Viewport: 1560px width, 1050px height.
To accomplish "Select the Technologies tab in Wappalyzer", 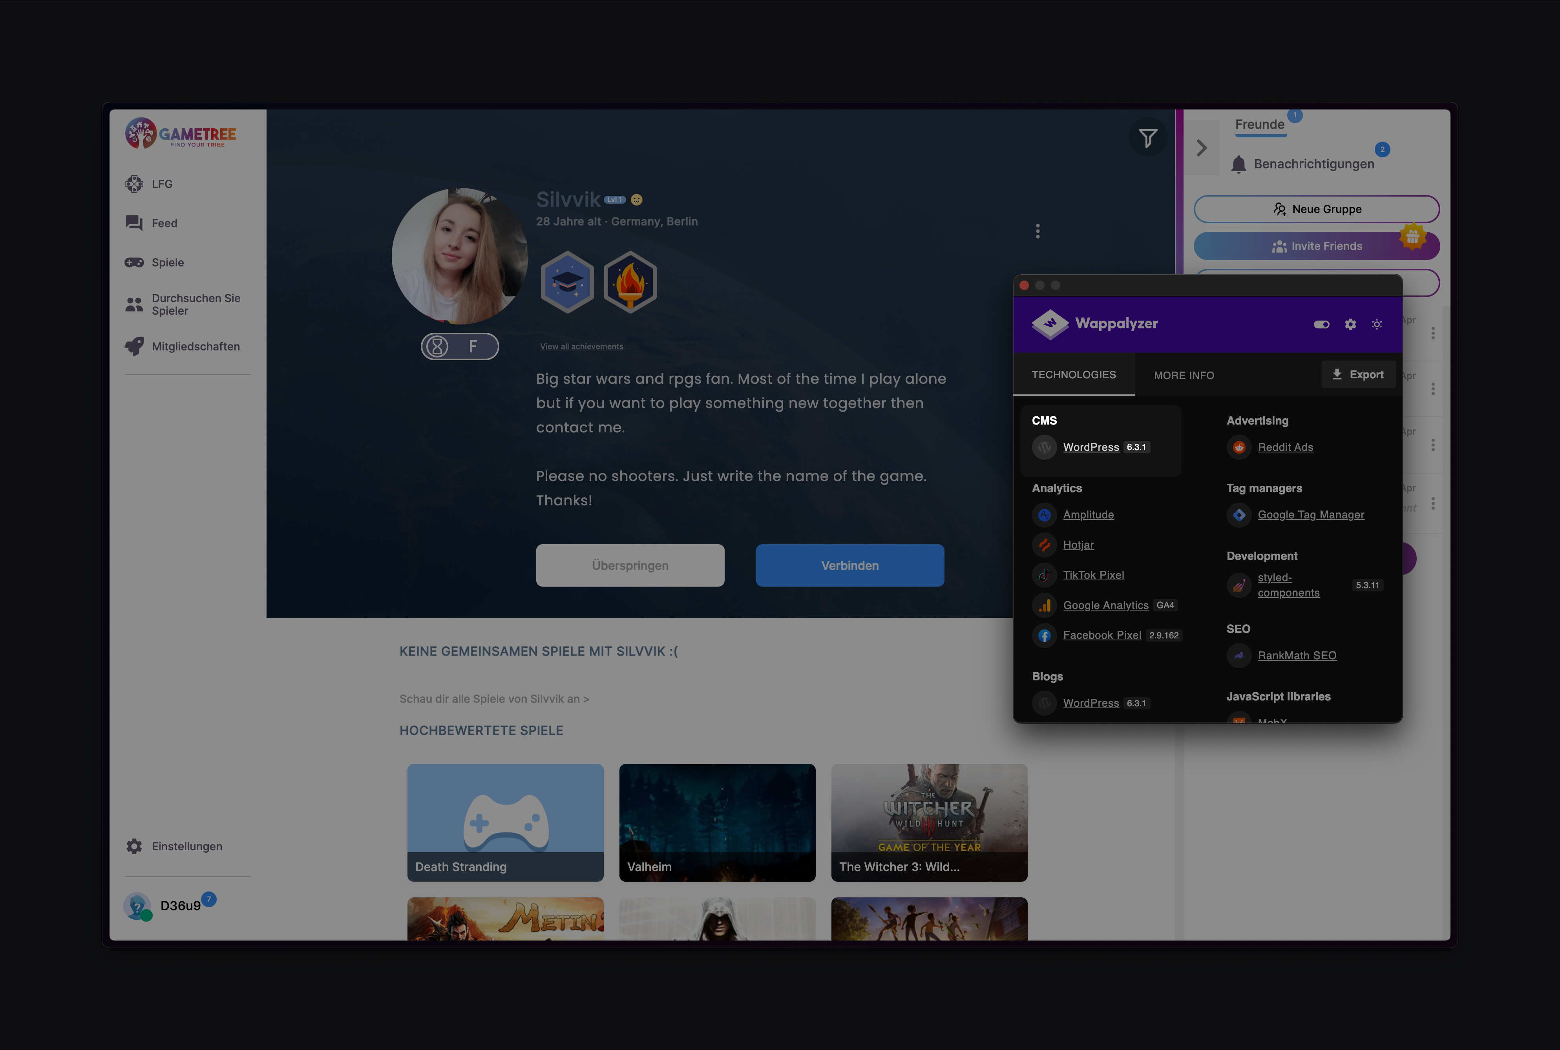I will [x=1074, y=374].
